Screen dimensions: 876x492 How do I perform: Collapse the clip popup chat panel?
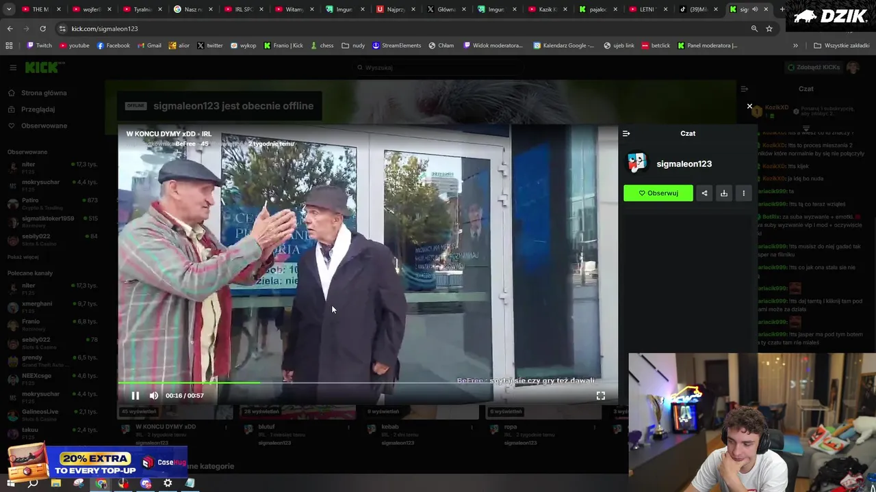[626, 134]
